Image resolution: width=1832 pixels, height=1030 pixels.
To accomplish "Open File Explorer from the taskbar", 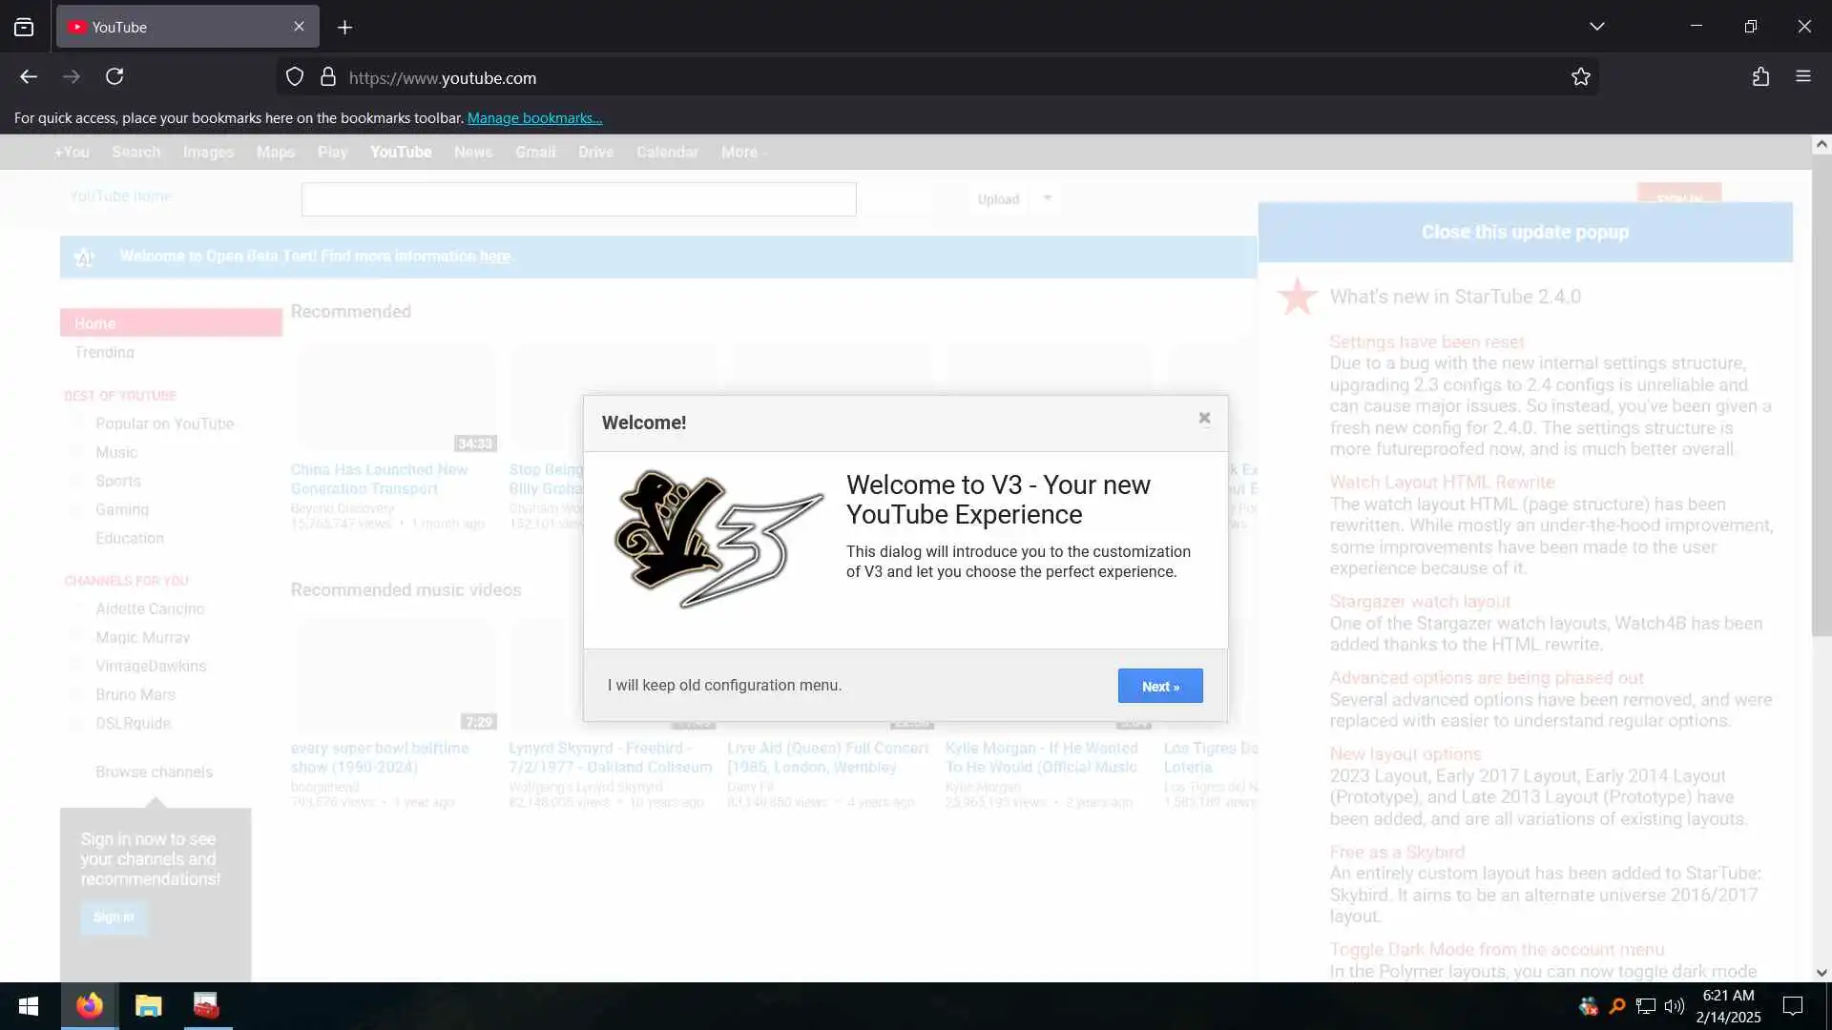I will pyautogui.click(x=148, y=1006).
